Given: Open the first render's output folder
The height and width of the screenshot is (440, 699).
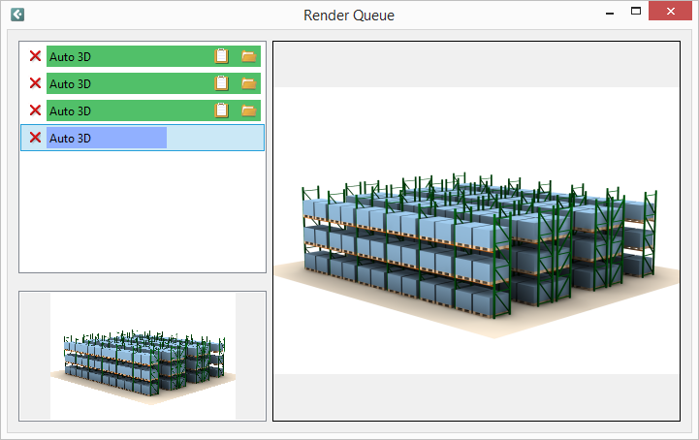Looking at the screenshot, I should (x=249, y=56).
